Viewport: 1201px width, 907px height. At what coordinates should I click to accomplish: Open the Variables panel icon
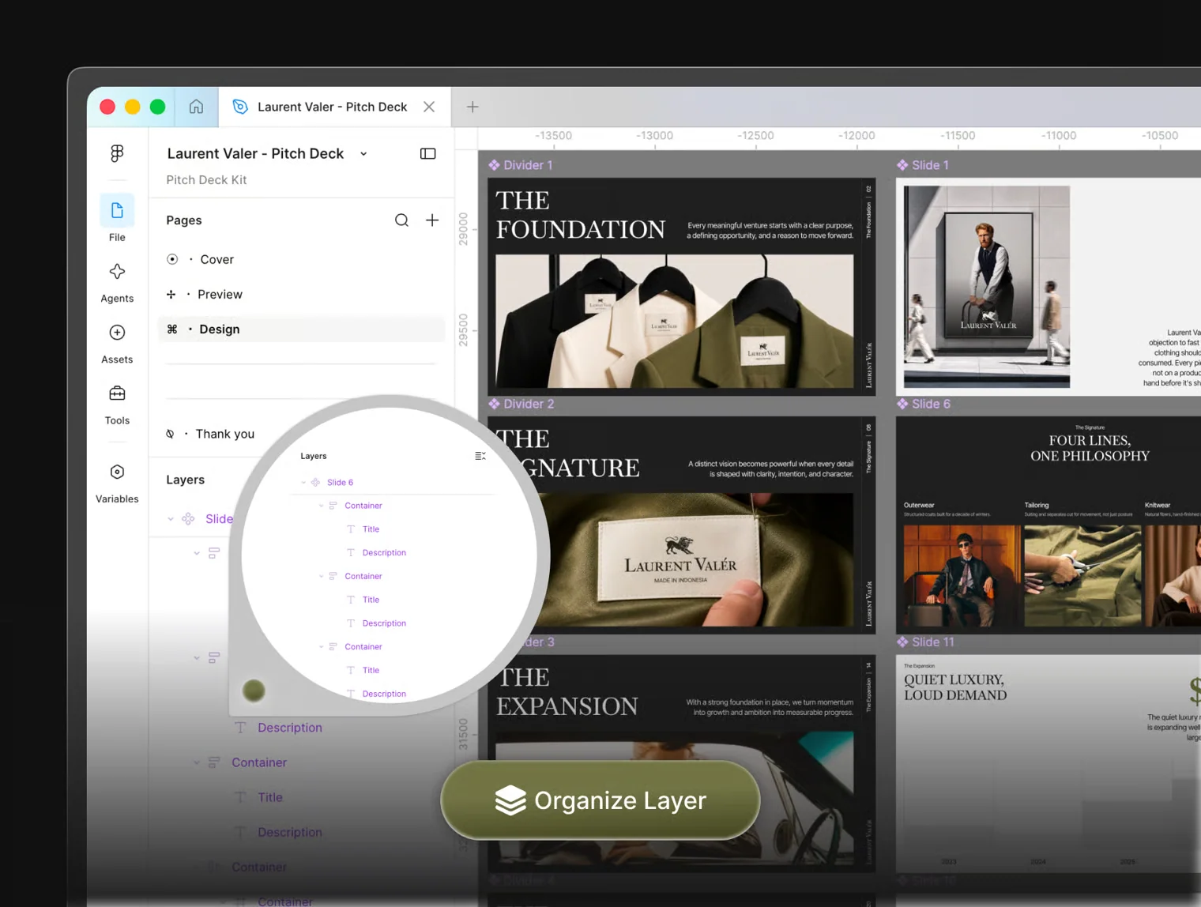click(x=117, y=472)
